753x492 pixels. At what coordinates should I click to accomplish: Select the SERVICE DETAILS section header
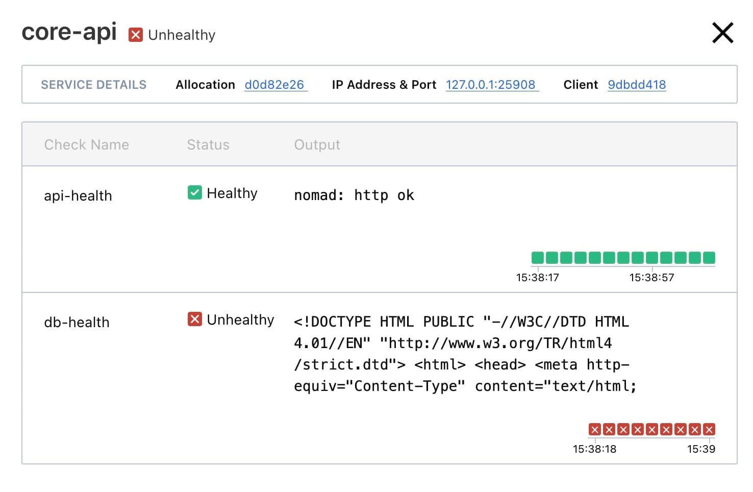93,84
